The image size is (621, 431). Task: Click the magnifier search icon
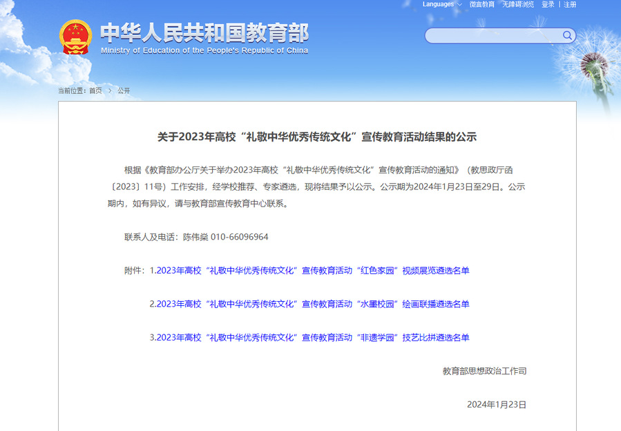567,35
